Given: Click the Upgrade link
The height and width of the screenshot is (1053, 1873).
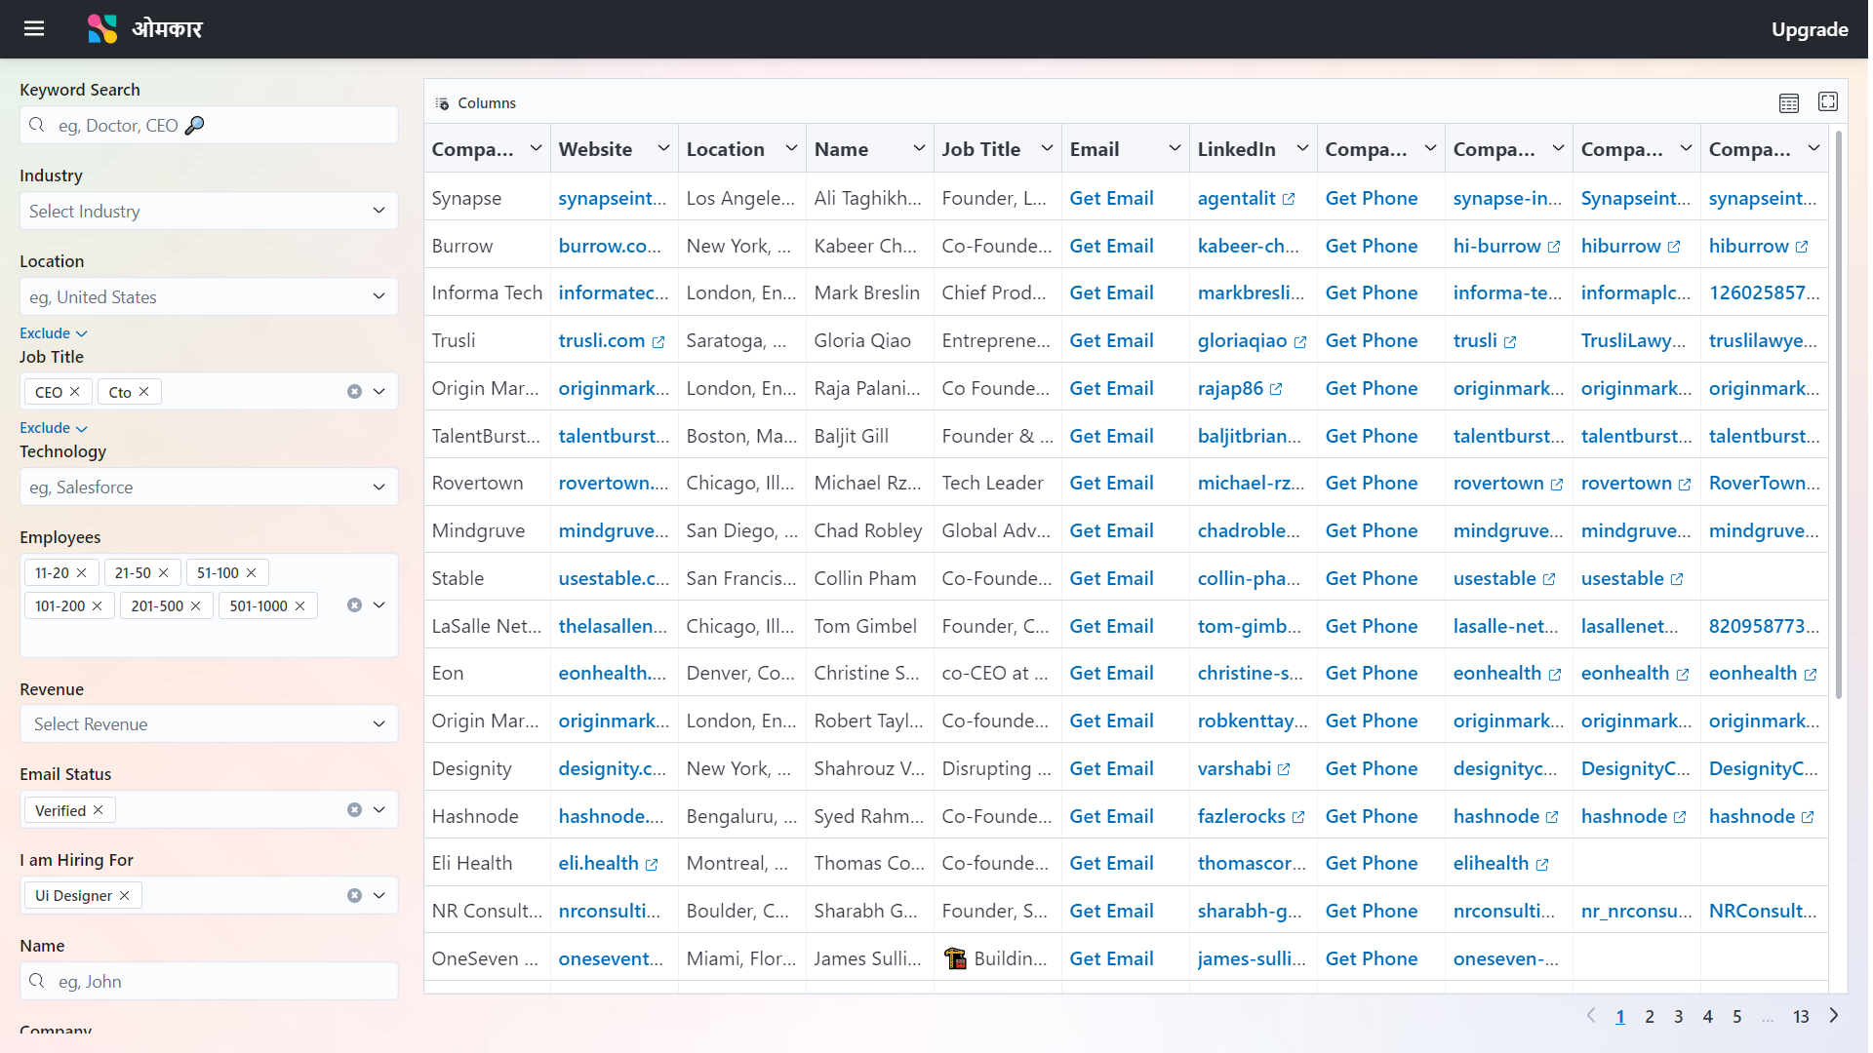Looking at the screenshot, I should [1809, 29].
